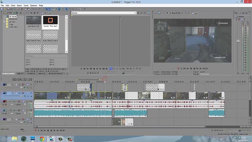The height and width of the screenshot is (142, 252).
Task: Click the Save project icon
Action: pos(8,9)
